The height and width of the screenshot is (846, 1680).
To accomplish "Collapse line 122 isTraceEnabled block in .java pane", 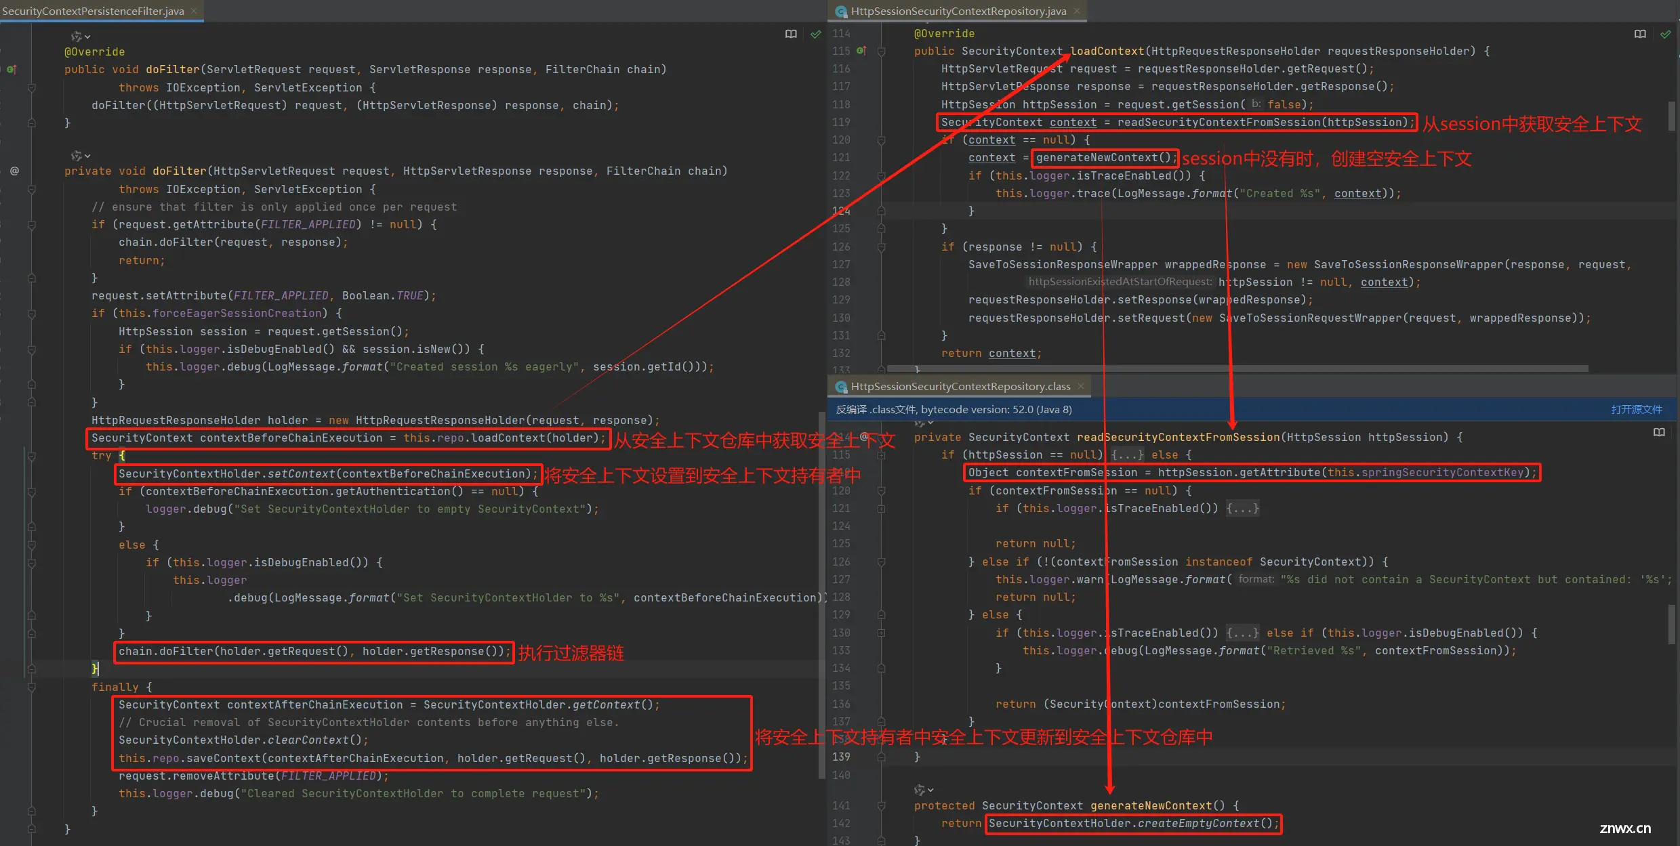I will pos(881,175).
